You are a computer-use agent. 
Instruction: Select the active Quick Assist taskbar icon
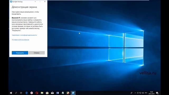[73, 93]
